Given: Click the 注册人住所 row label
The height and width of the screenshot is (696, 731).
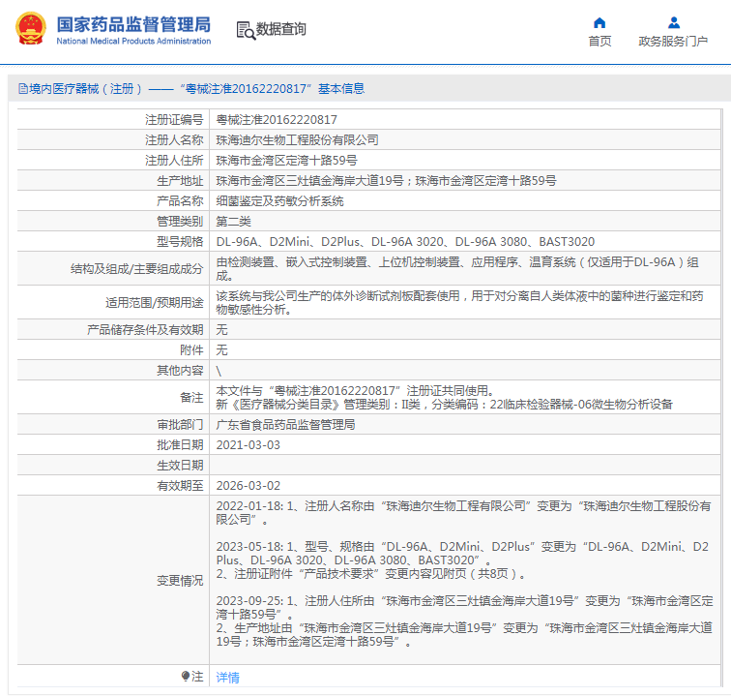Looking at the screenshot, I should click(174, 161).
